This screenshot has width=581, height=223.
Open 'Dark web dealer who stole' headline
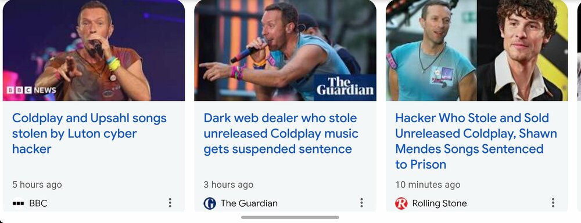click(x=281, y=133)
